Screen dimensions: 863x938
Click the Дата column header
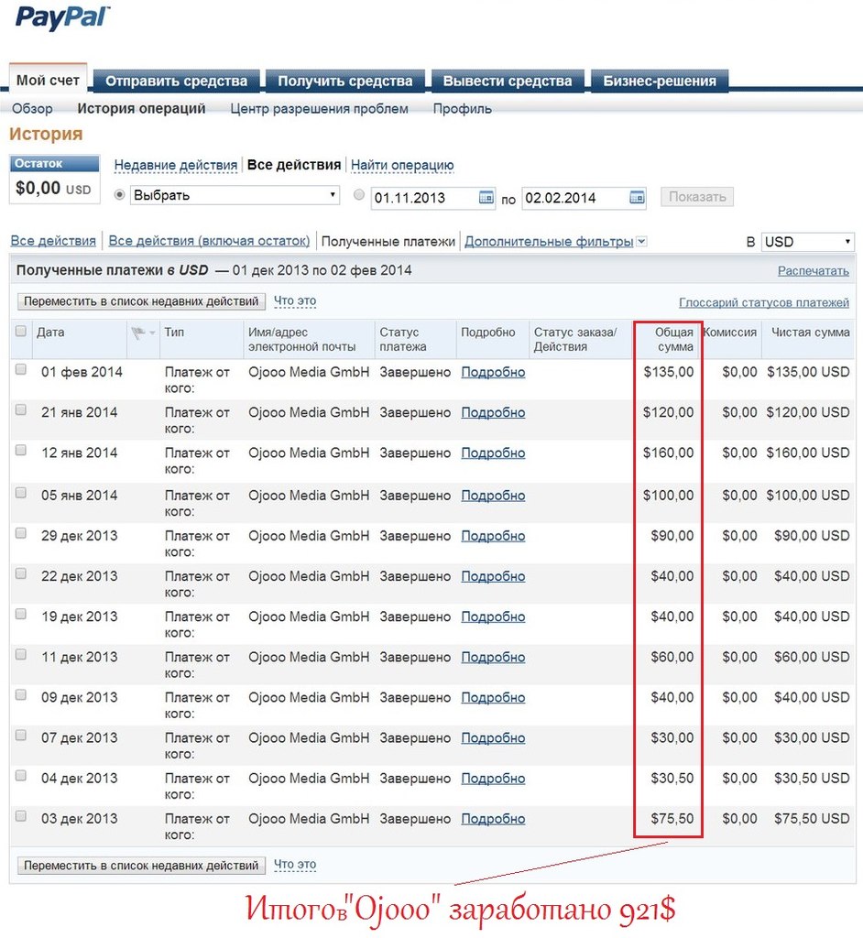coord(50,333)
